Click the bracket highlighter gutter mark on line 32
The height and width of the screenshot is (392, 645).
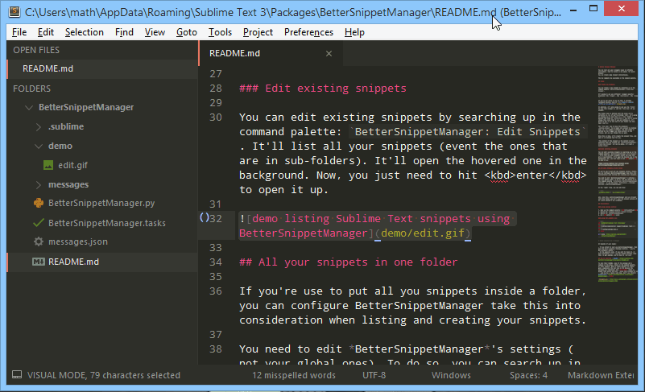click(x=205, y=217)
